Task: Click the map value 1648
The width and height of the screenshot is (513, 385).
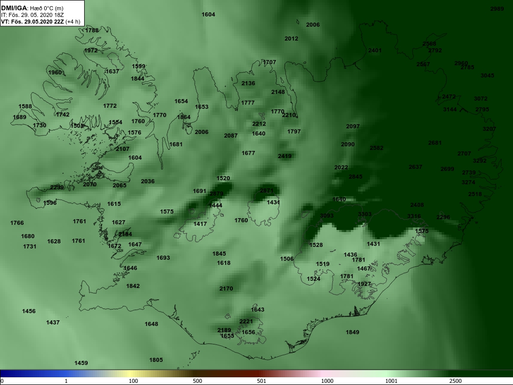Action: [151, 324]
